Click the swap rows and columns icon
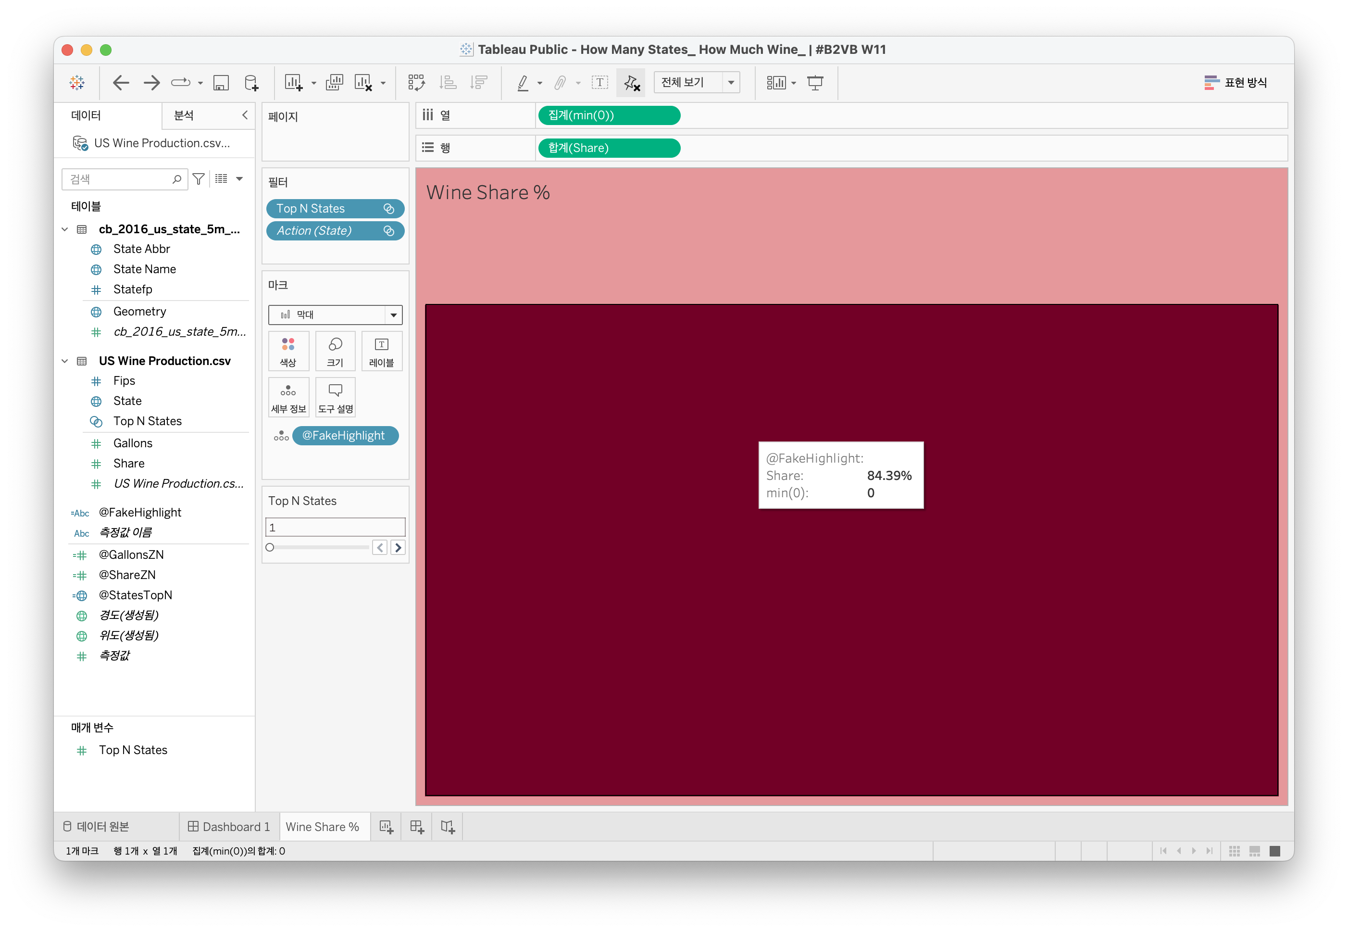Screen dimensions: 1348x932 tap(416, 83)
